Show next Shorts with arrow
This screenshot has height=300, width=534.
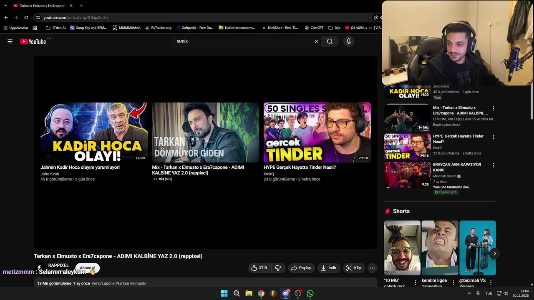coord(495,253)
